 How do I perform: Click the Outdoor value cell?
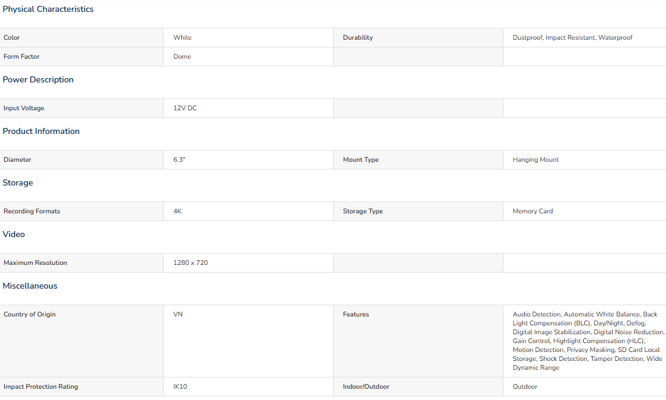point(525,386)
